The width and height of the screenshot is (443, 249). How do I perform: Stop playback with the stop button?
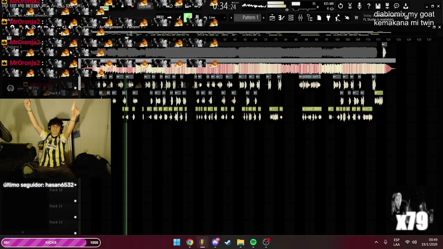pos(122,6)
